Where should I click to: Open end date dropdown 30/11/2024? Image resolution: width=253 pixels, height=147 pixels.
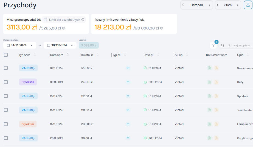point(60,45)
